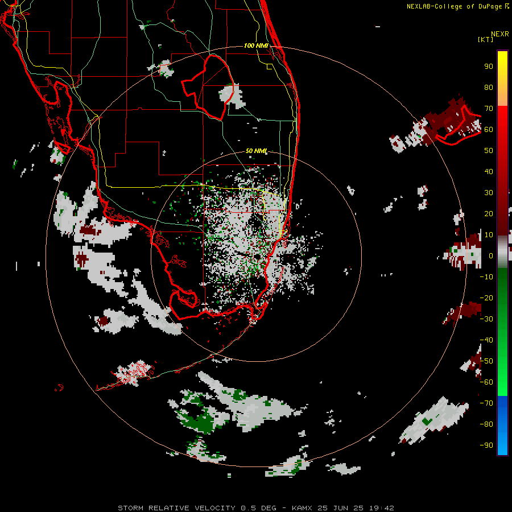512x512 pixels.
Task: Click the -80 value on the velocity scale
Action: [486, 424]
